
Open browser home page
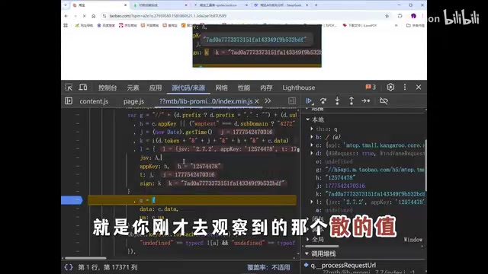click(x=93, y=16)
